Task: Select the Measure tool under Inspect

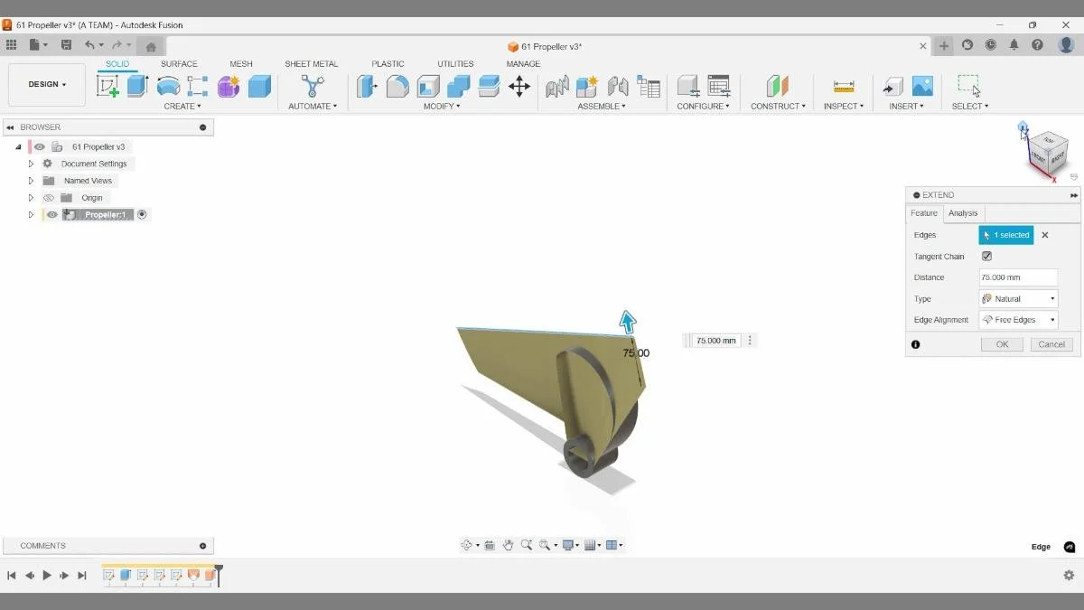Action: click(x=842, y=86)
